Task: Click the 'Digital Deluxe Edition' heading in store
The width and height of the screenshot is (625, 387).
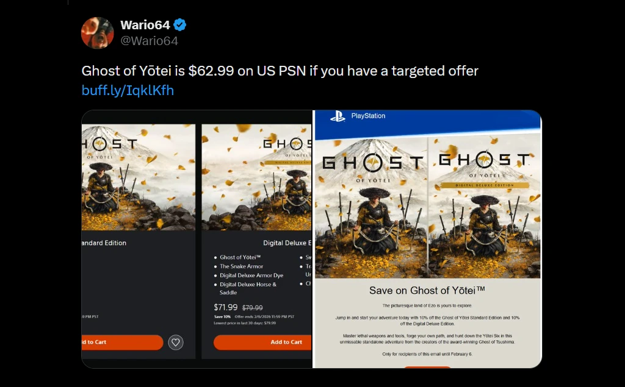Action: (287, 243)
